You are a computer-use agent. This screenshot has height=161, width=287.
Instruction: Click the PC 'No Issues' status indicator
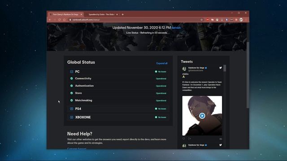click(x=161, y=72)
